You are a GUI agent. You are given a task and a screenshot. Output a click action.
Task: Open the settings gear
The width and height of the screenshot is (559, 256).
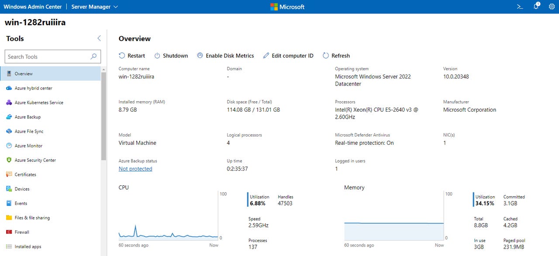[x=552, y=7]
